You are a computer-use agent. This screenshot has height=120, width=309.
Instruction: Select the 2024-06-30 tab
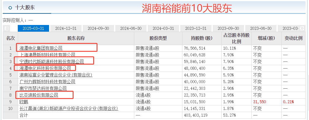tap(131, 28)
